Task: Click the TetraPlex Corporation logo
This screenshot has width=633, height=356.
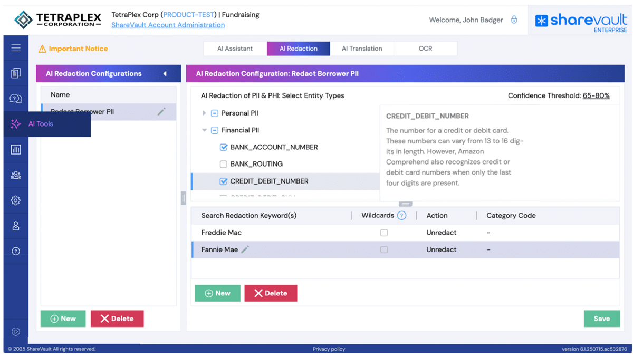Action: pyautogui.click(x=58, y=20)
